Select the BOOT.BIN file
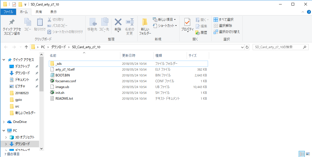Viewport: 312px width, 157px height. point(63,75)
